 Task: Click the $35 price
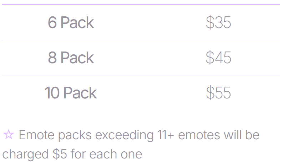point(218,22)
